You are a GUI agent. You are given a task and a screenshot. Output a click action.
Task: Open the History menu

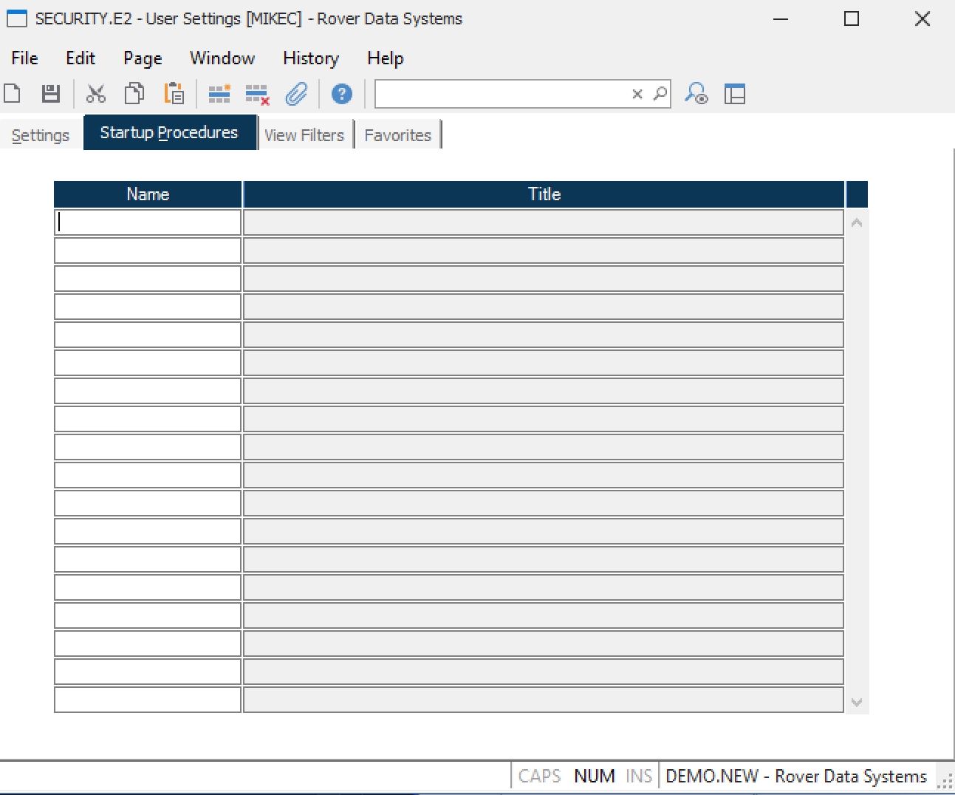(x=310, y=58)
